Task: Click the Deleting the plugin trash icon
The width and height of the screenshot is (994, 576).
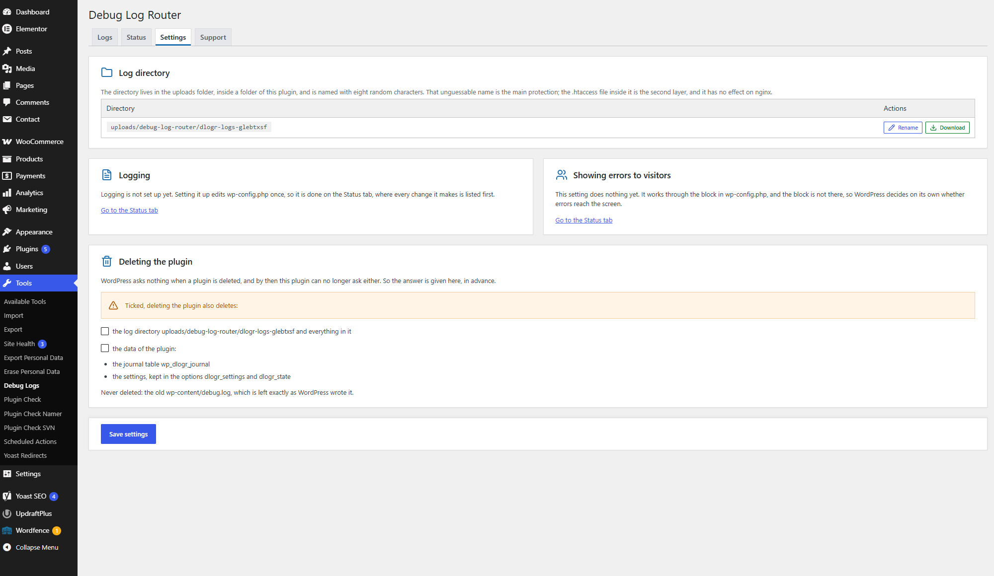Action: 107,261
